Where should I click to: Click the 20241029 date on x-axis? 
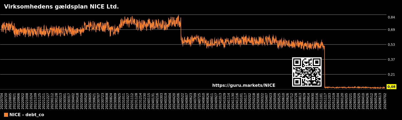pyautogui.click(x=225, y=101)
